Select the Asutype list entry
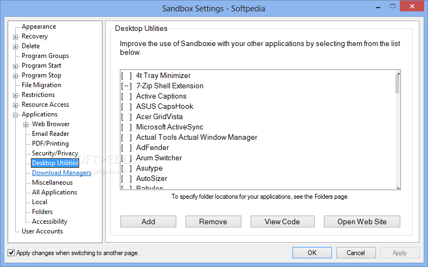Viewport: 428px width, 267px height. (x=149, y=168)
